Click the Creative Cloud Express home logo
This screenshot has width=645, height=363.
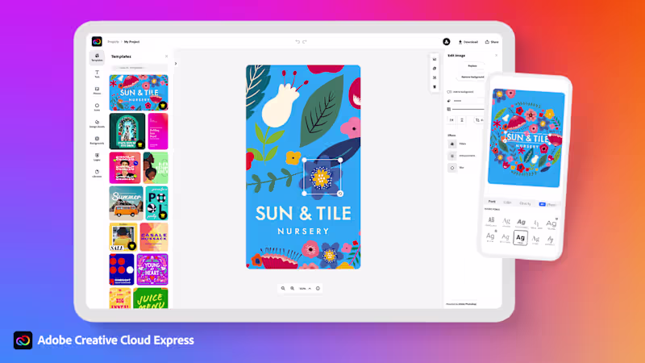click(97, 42)
